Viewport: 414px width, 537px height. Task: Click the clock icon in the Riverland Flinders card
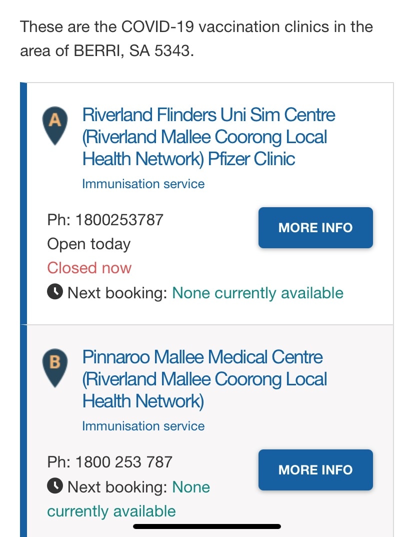tap(55, 292)
